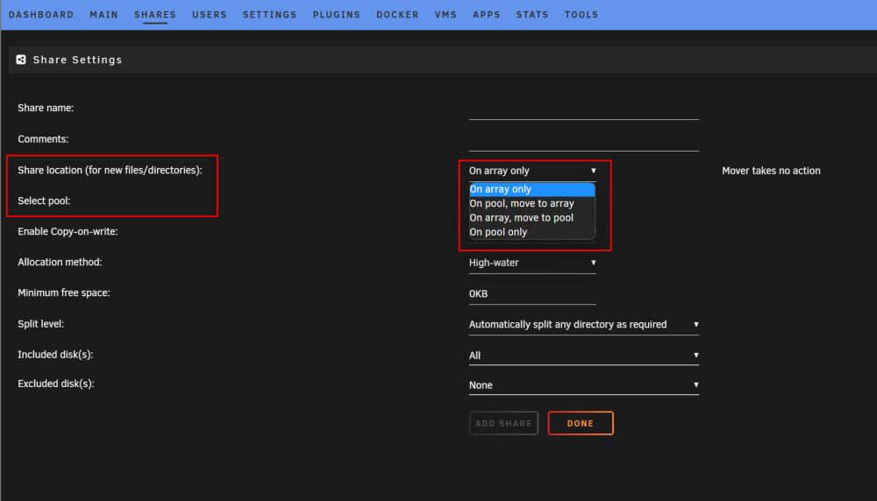Go to the Main tab
The height and width of the screenshot is (501, 877).
tap(104, 15)
